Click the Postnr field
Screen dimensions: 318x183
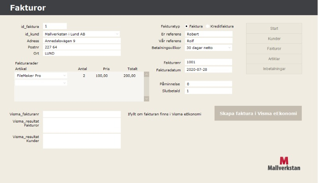(82, 47)
